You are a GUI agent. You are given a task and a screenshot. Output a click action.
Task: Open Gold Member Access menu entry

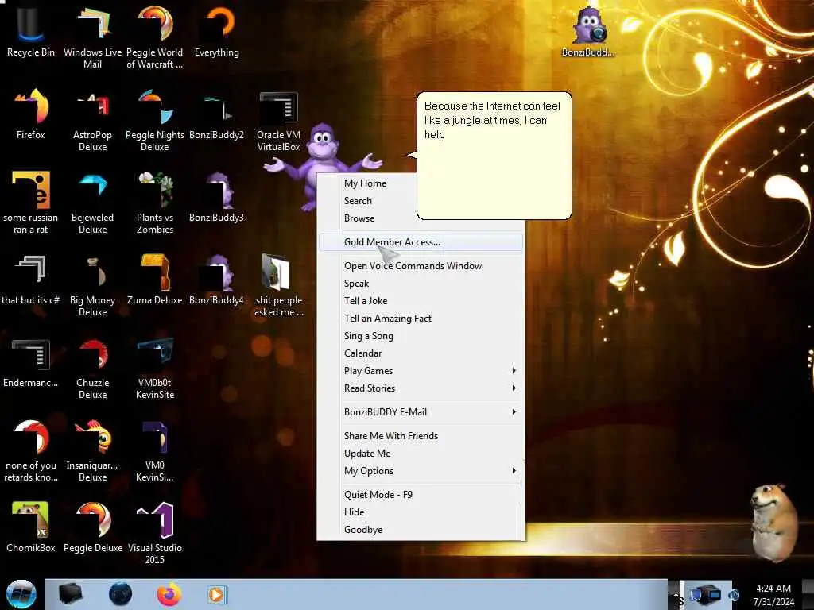click(x=421, y=242)
